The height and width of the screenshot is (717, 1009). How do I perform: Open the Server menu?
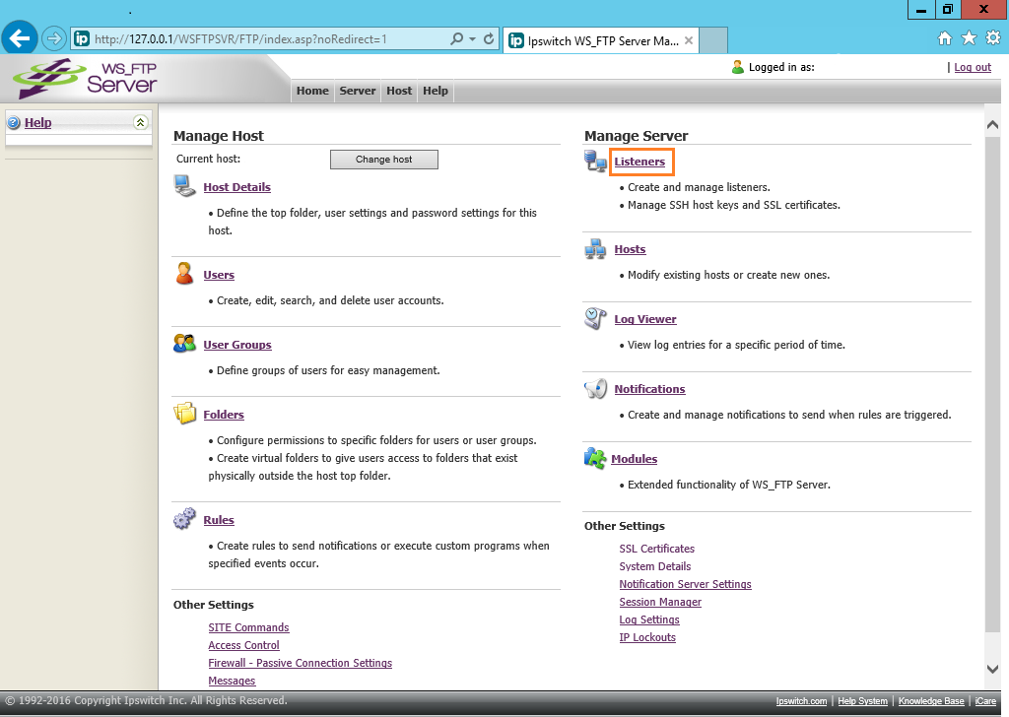click(x=358, y=91)
